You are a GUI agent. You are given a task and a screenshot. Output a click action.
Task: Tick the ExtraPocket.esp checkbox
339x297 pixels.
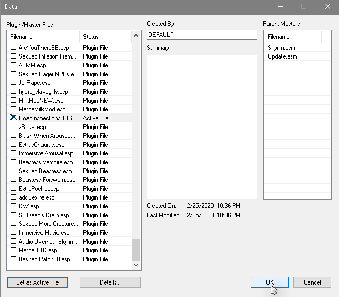14,189
